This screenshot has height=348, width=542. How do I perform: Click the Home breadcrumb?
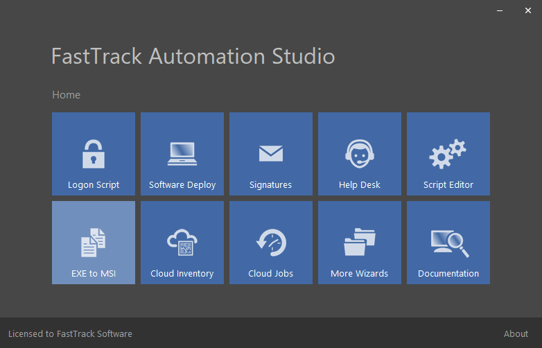[66, 95]
